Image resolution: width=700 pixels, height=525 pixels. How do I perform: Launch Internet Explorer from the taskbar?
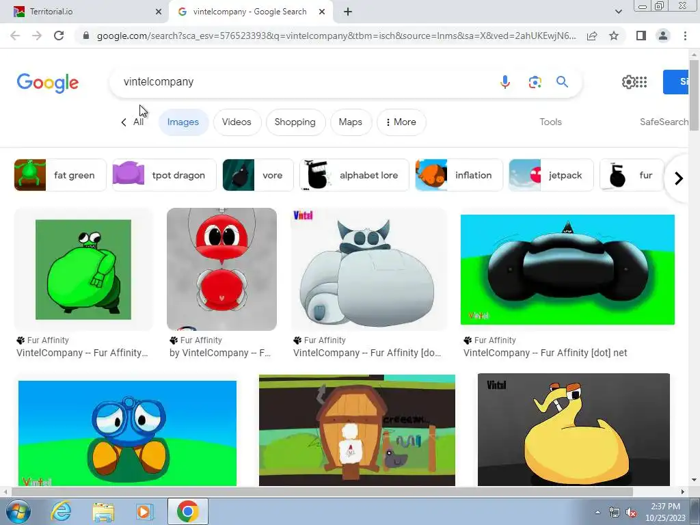[x=61, y=511]
